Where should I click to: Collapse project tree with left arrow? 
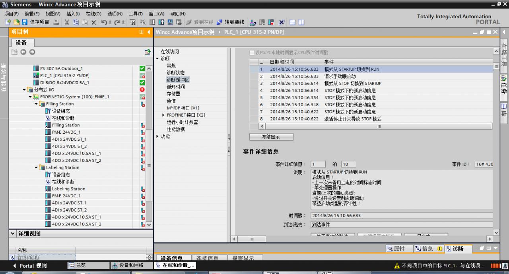[x=149, y=32]
